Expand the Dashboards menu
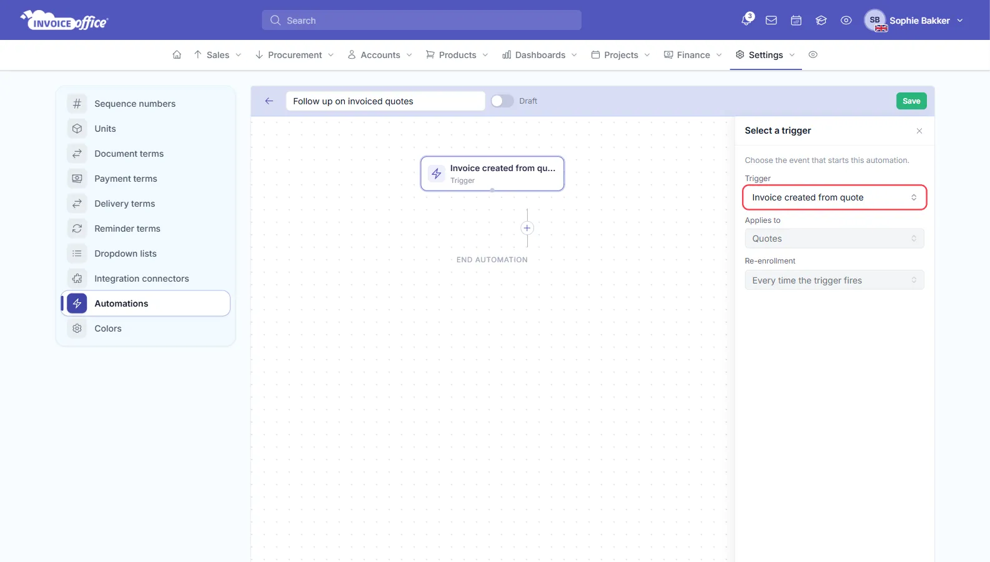 540,54
